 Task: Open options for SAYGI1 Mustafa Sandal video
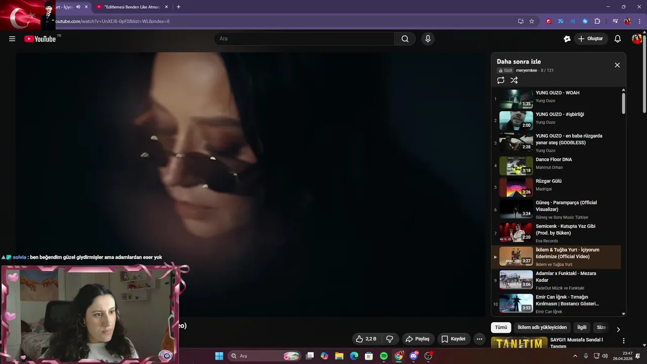623,341
